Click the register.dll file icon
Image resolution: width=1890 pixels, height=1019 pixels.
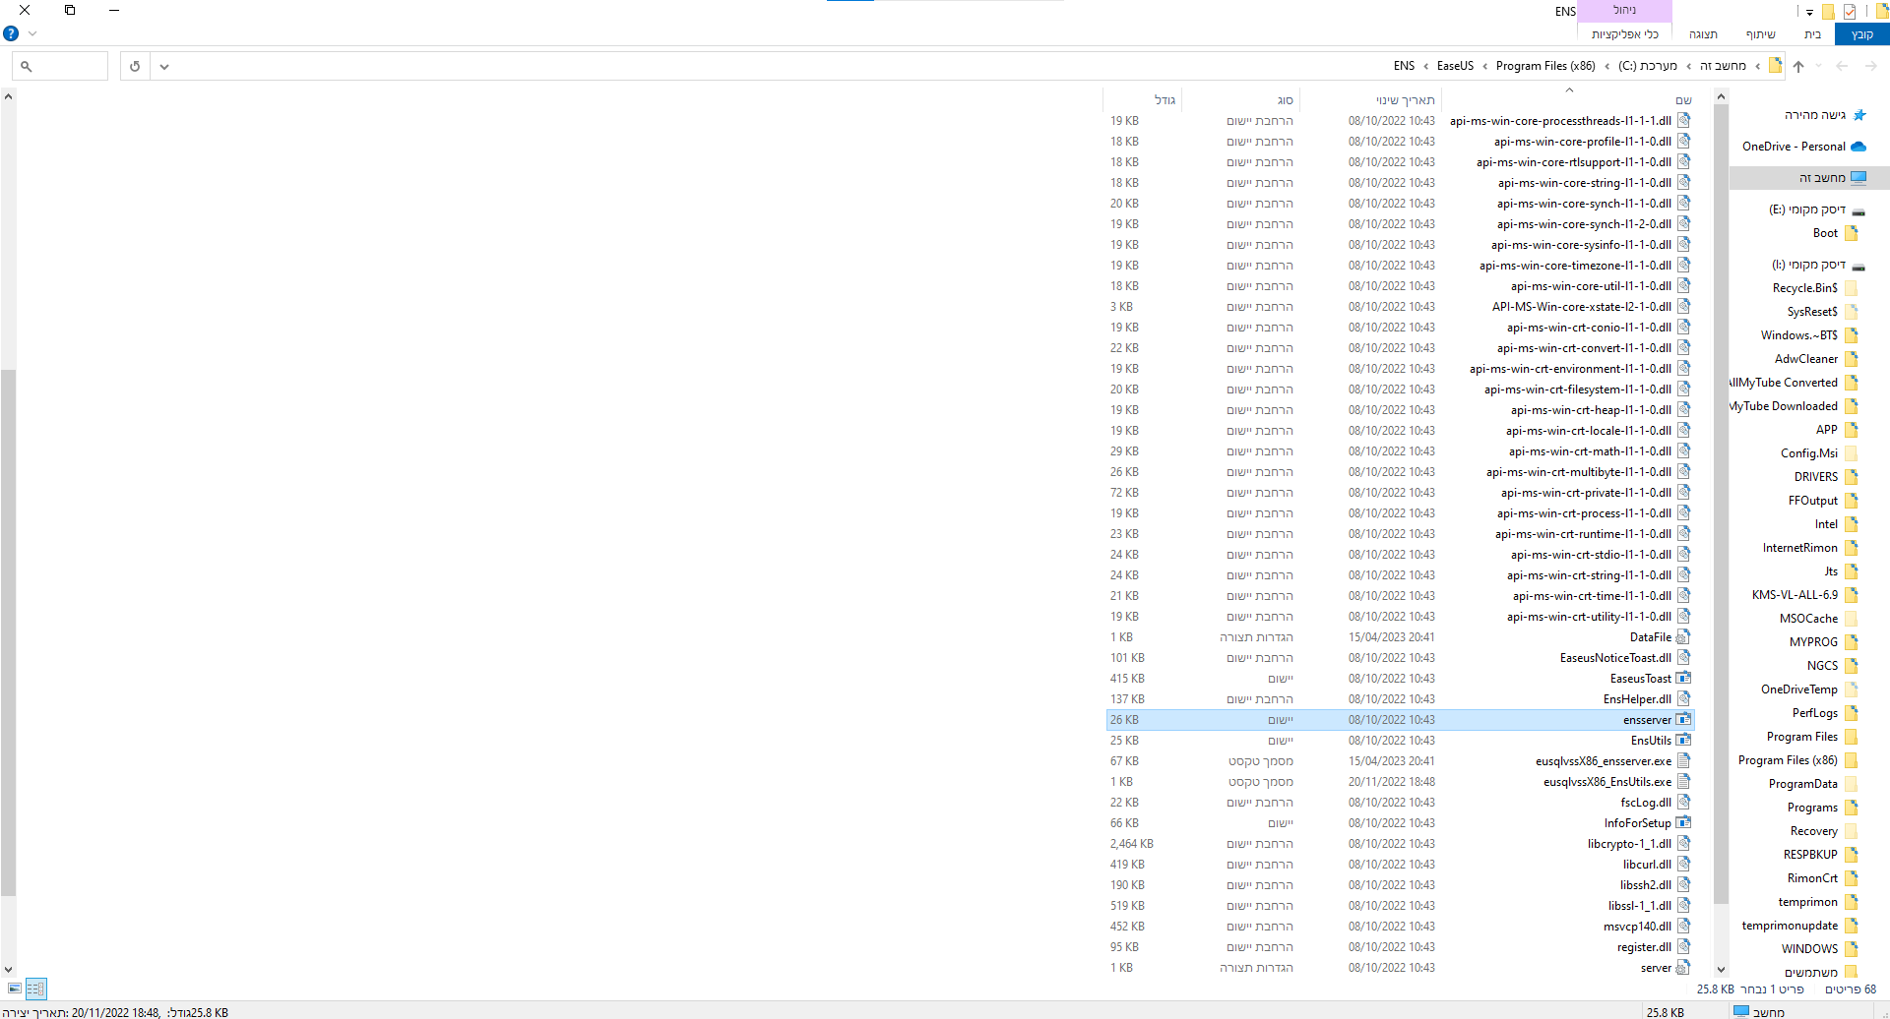(1683, 947)
